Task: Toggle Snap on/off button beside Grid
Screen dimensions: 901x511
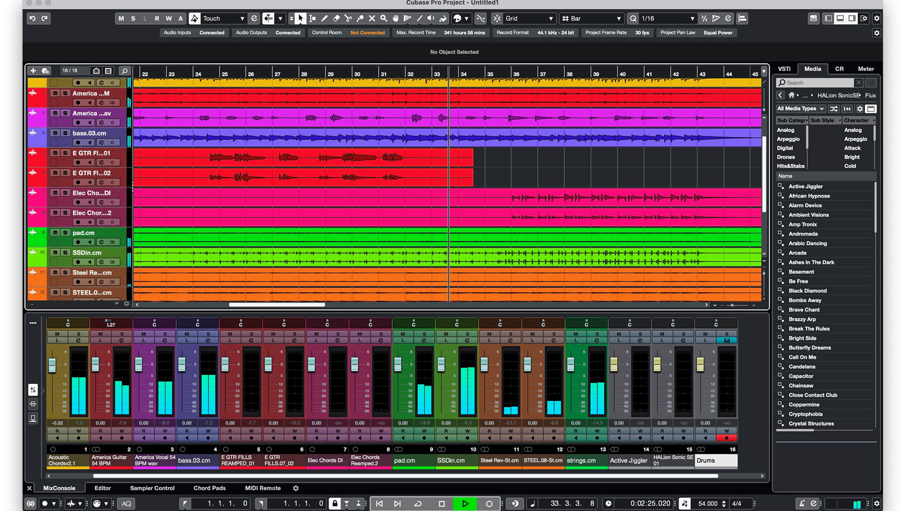Action: pos(497,19)
